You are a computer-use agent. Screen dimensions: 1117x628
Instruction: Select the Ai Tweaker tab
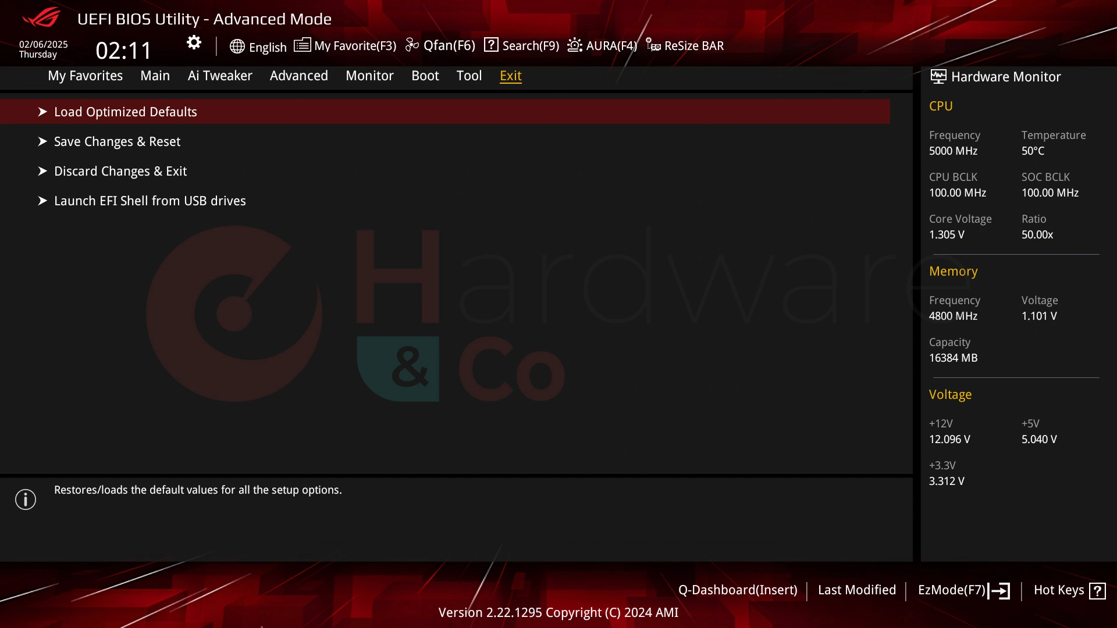(x=220, y=75)
